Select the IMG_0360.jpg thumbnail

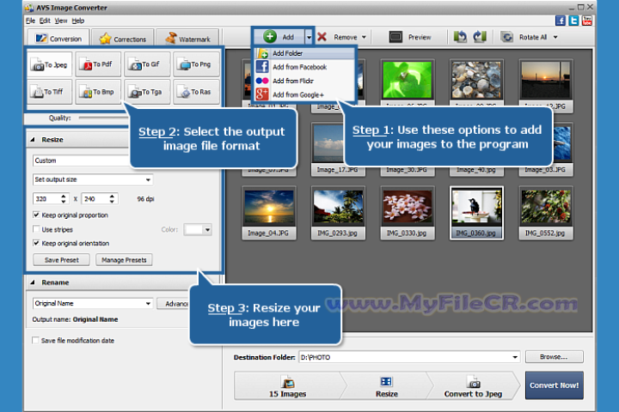[x=476, y=213]
